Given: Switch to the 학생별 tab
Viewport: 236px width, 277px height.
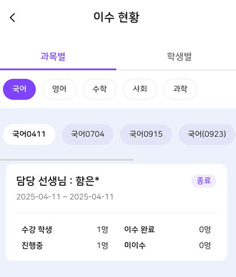Looking at the screenshot, I should [179, 56].
